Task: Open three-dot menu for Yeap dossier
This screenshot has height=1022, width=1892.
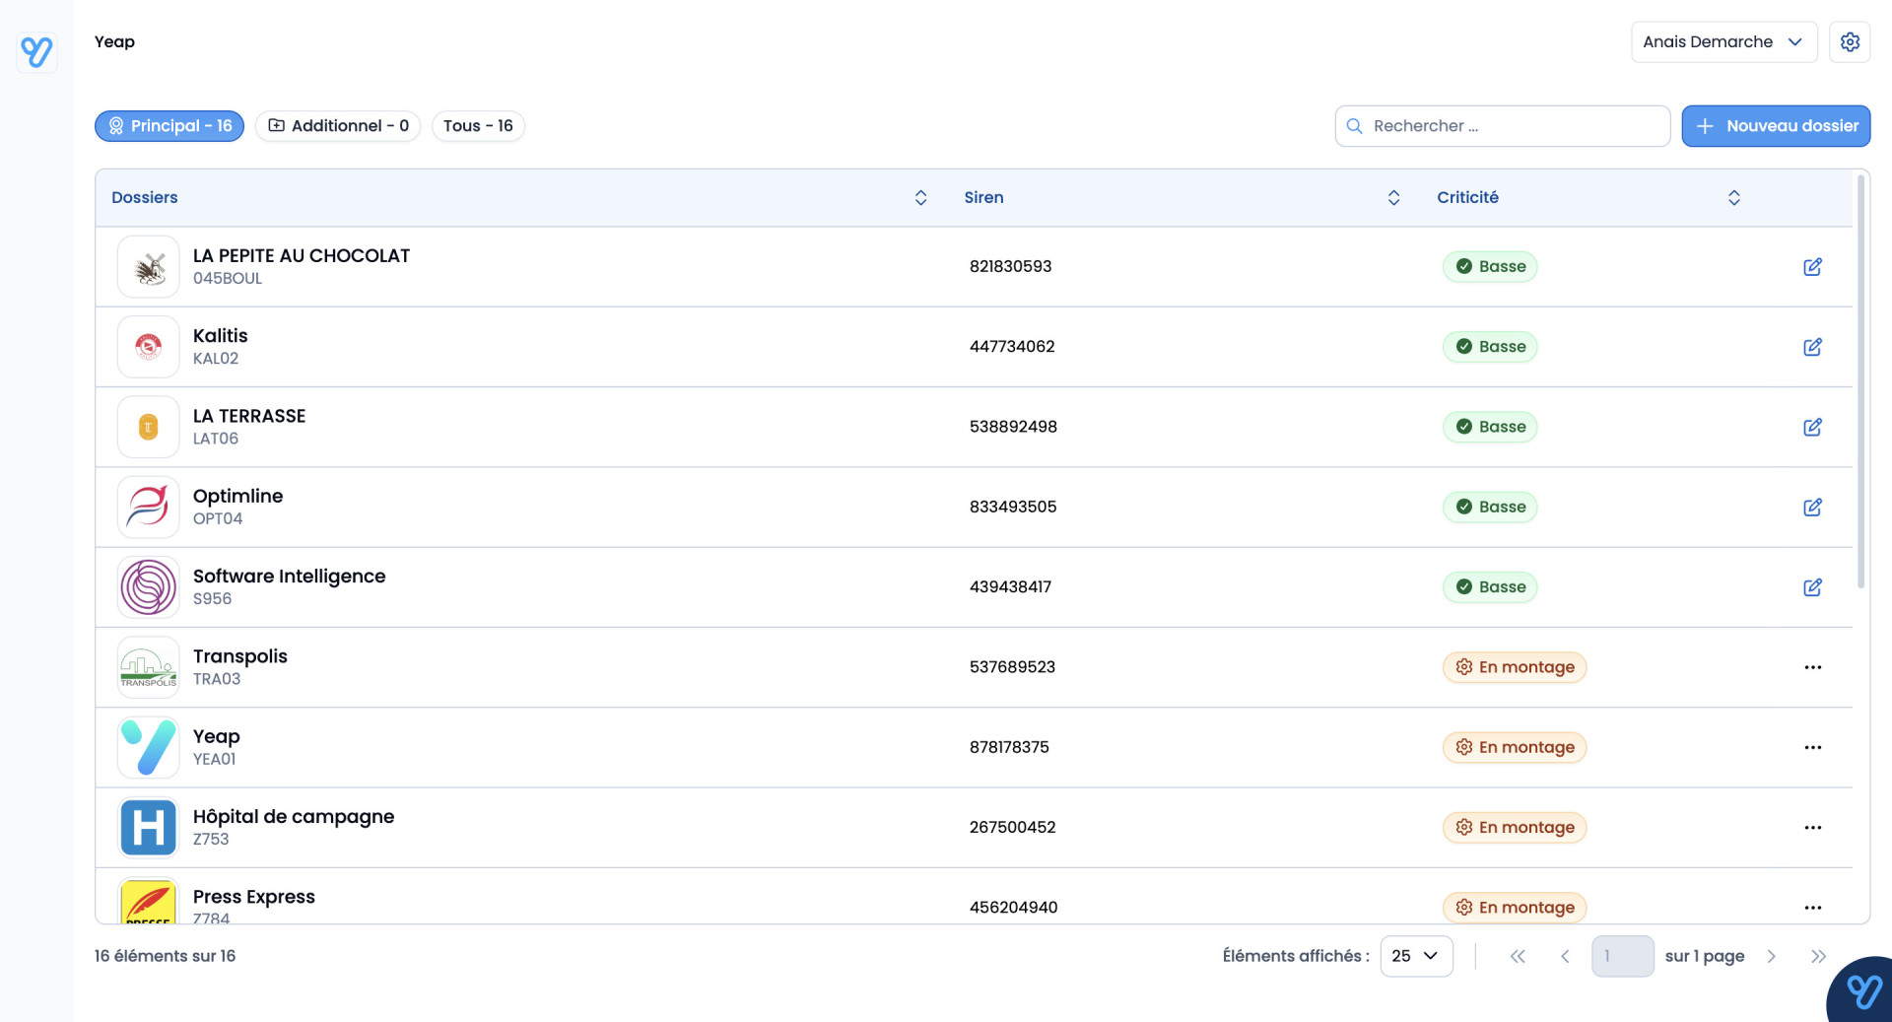Action: click(x=1812, y=748)
